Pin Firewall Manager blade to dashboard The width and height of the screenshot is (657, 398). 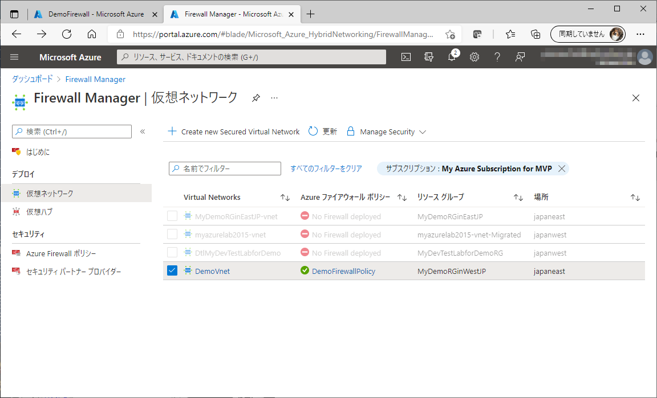(x=255, y=98)
